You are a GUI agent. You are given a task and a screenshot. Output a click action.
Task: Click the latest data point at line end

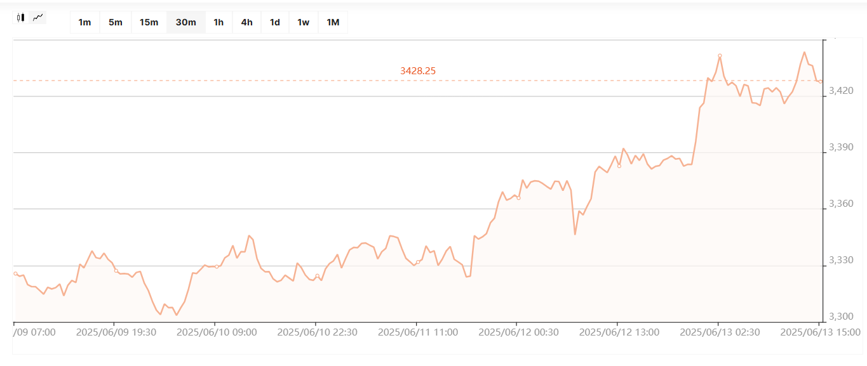click(821, 82)
